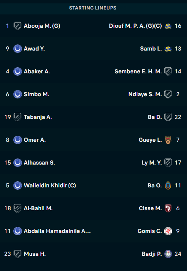Screen dimensions: 187x271
Task: Select player Ly M. Y.
Action: (x=152, y=163)
